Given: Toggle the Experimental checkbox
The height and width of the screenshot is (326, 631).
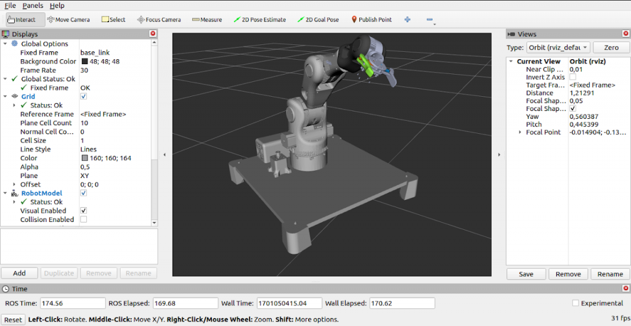Looking at the screenshot, I should point(576,303).
